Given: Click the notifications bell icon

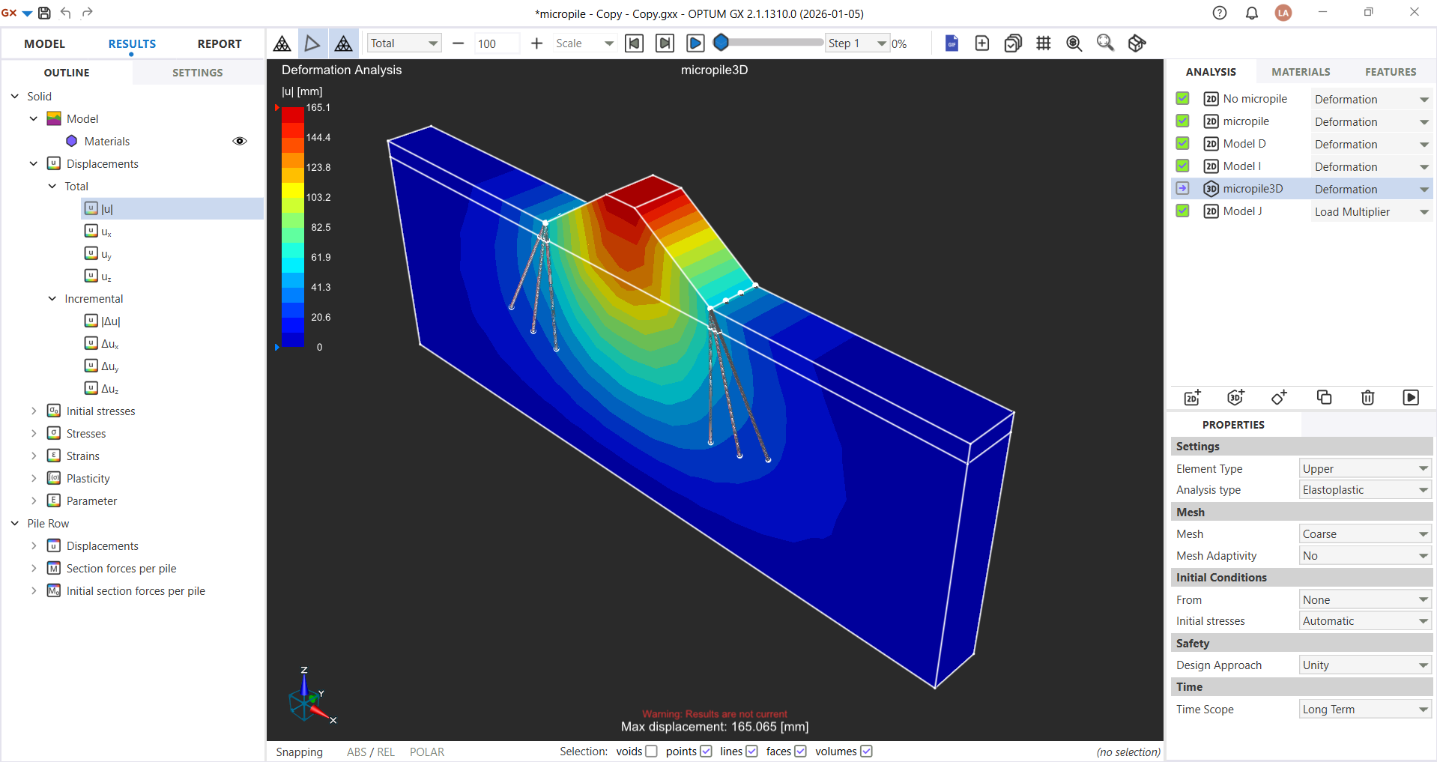Looking at the screenshot, I should point(1251,13).
